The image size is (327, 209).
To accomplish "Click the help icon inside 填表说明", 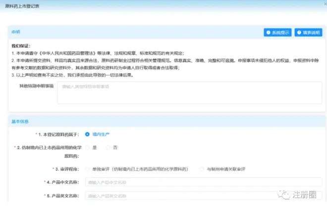I will click(x=299, y=32).
